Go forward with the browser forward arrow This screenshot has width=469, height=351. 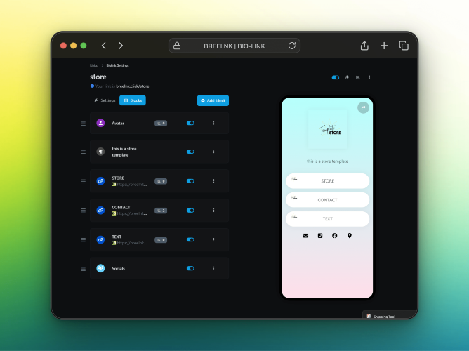tap(121, 46)
